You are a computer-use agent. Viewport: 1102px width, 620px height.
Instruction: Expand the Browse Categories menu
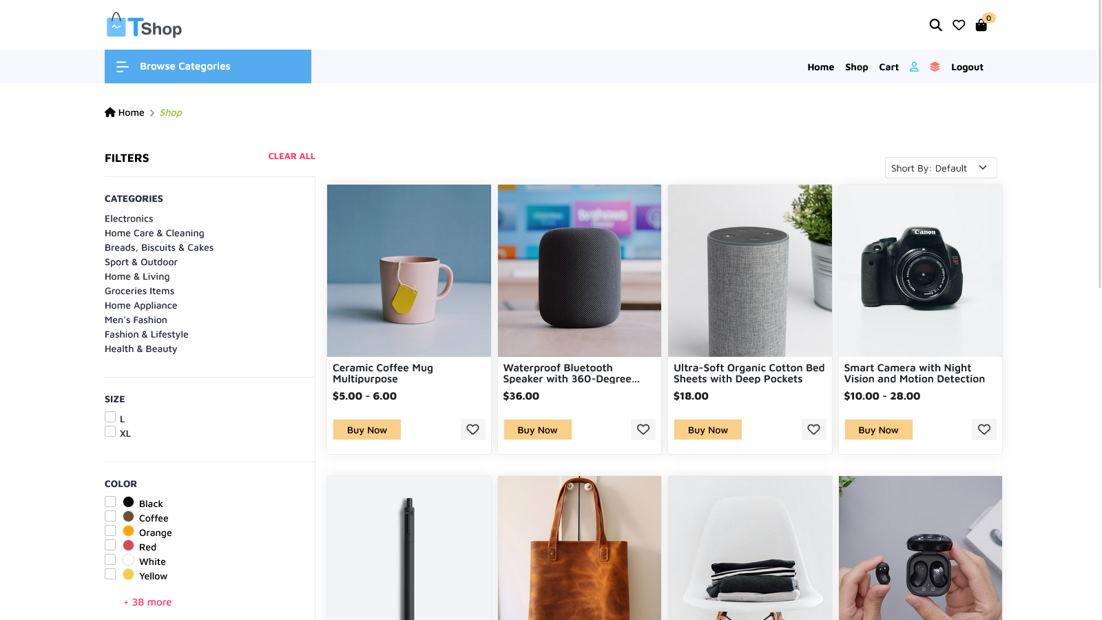coord(208,66)
